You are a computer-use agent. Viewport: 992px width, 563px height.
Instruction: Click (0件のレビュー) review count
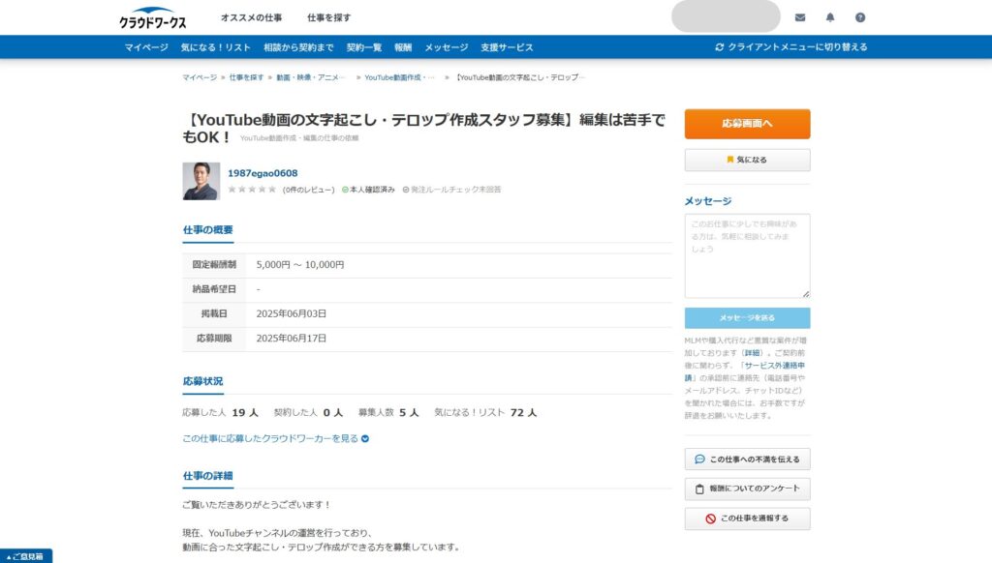tap(309, 190)
